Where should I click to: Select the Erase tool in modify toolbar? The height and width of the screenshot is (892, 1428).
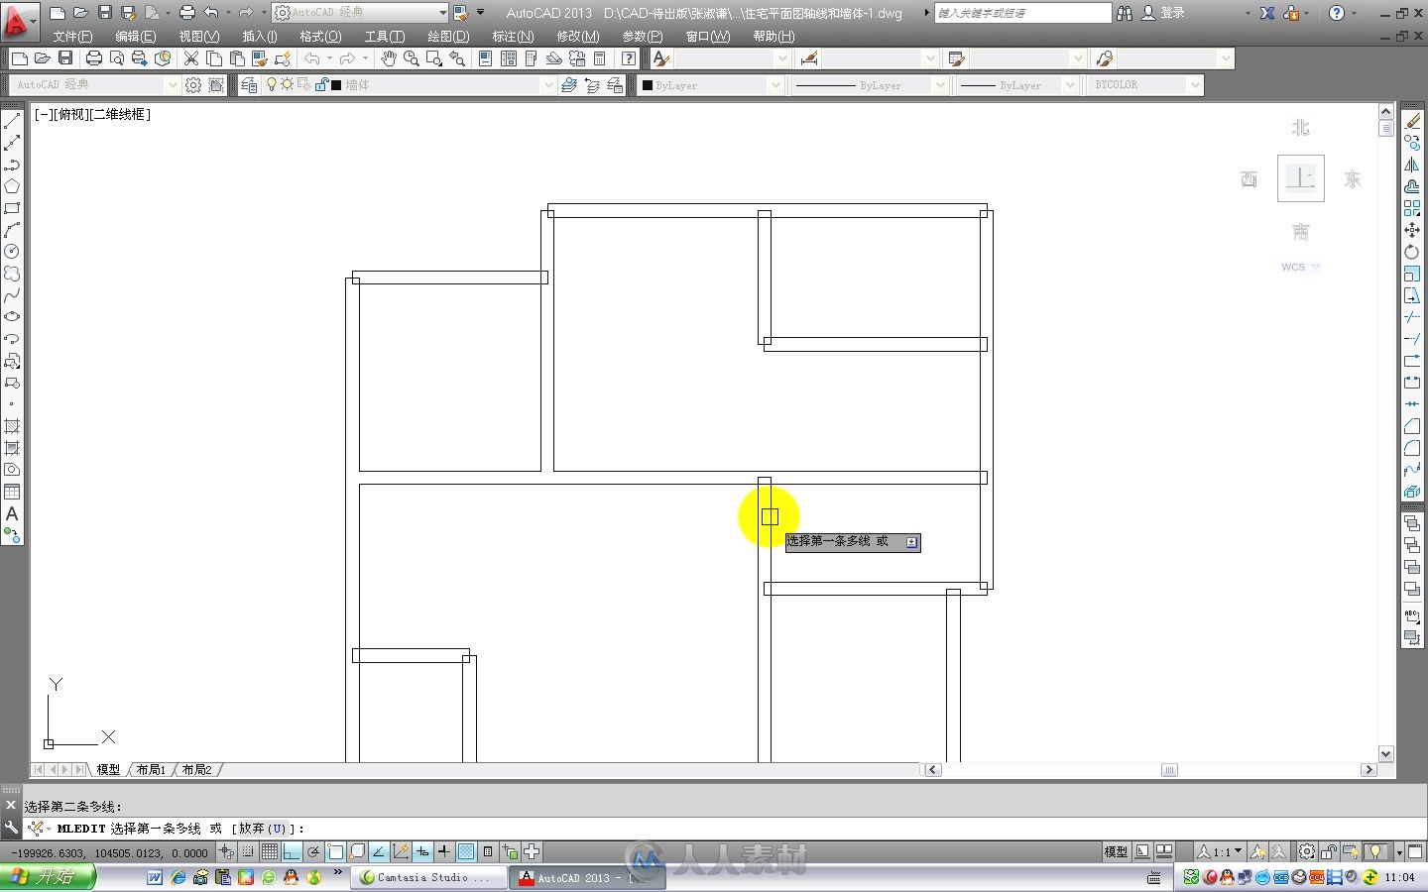click(x=1412, y=121)
